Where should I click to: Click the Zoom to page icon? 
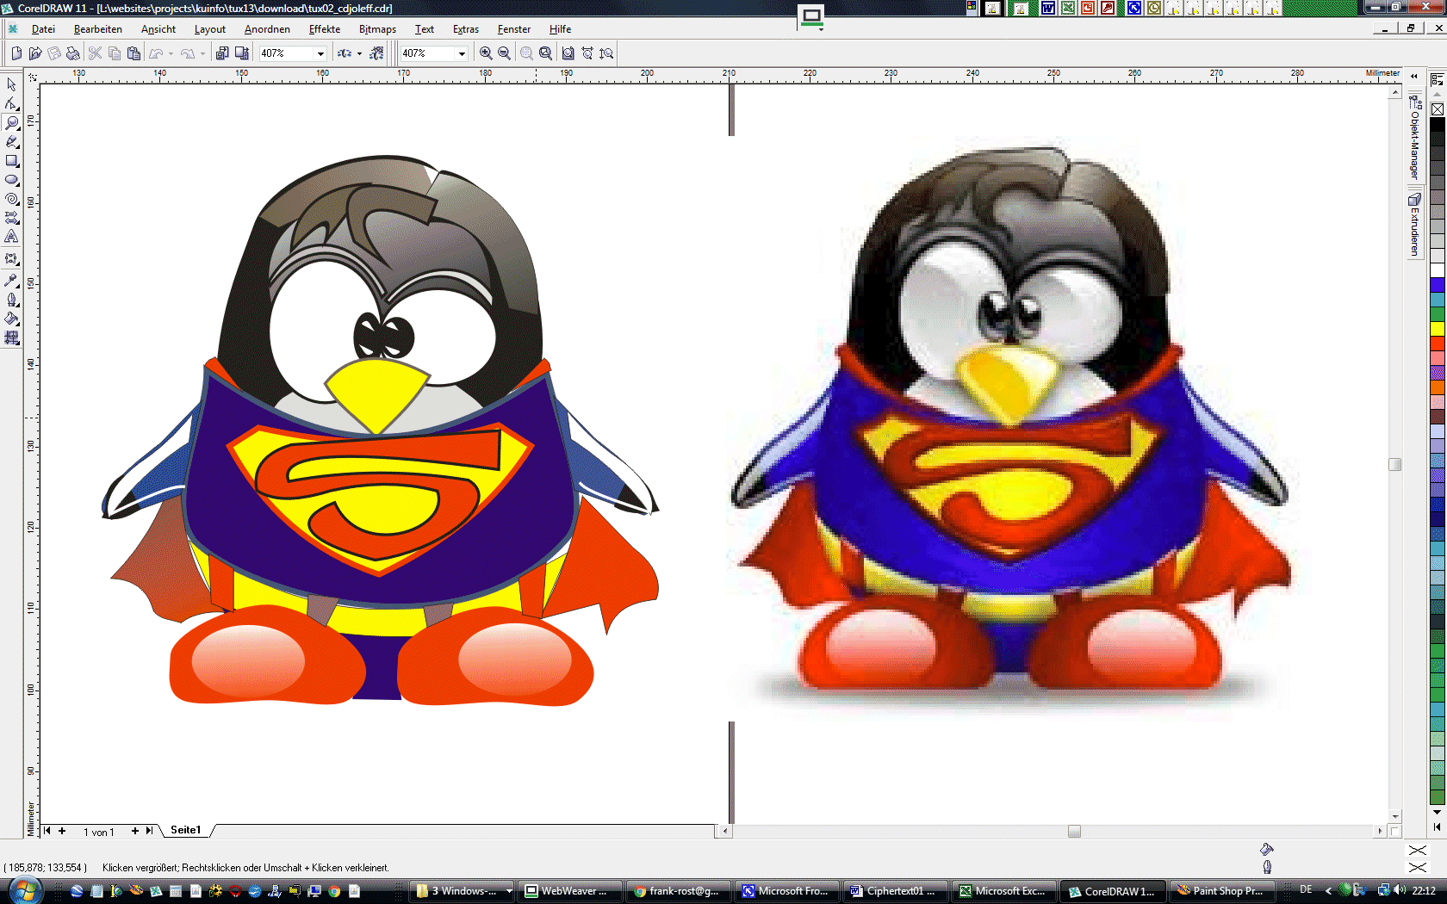pos(568,53)
